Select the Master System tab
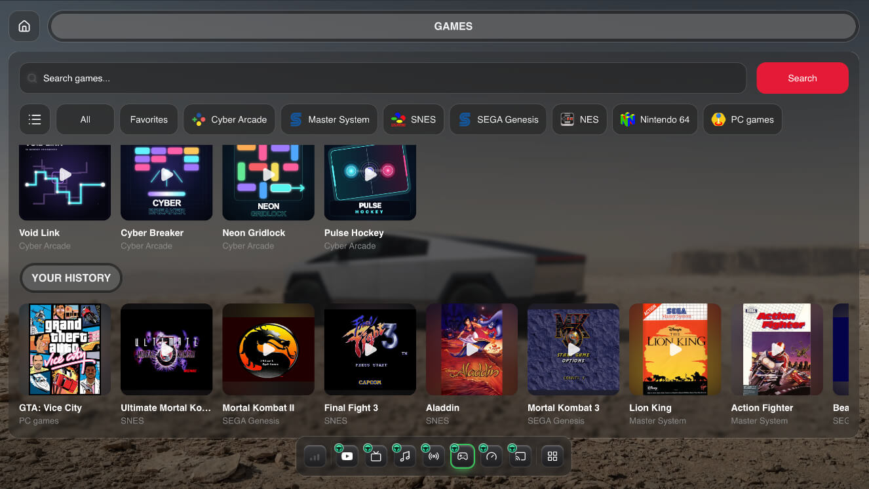The image size is (869, 489). pyautogui.click(x=330, y=119)
